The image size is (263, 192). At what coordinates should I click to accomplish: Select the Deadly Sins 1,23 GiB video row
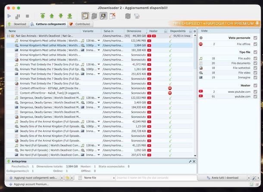(x=100, y=126)
